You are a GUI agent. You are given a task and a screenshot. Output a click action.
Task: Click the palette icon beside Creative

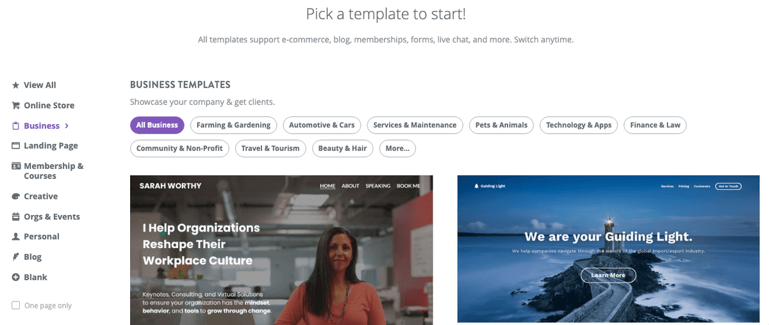coord(15,196)
